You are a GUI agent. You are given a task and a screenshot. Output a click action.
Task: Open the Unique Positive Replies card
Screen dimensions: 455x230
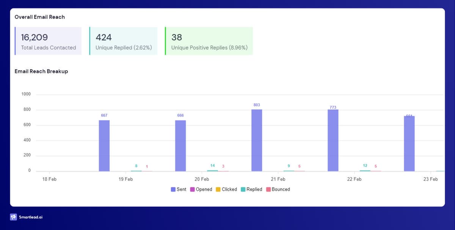coord(209,41)
